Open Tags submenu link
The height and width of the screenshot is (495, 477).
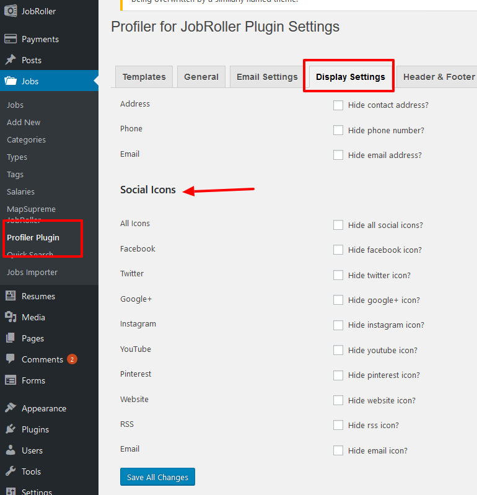click(15, 175)
